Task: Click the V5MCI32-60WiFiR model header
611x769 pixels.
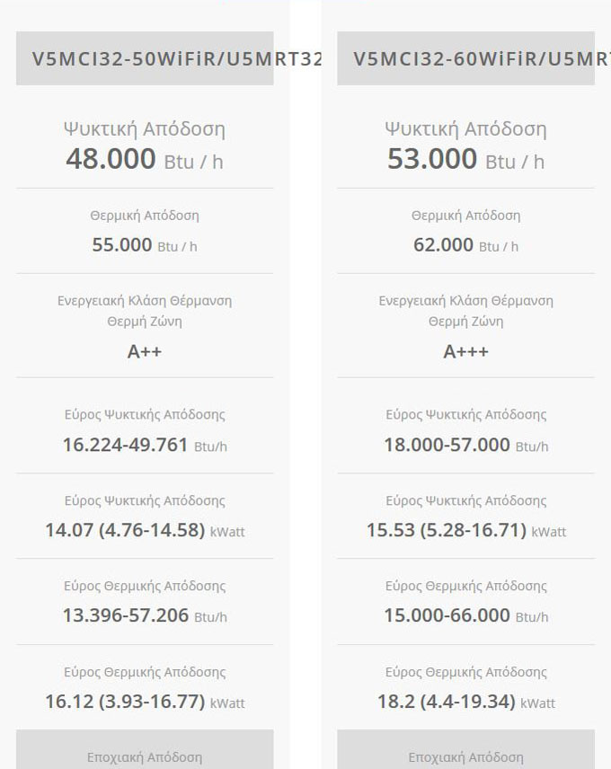Action: (465, 59)
